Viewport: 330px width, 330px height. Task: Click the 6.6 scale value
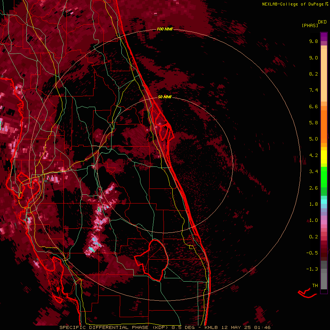tap(313, 106)
